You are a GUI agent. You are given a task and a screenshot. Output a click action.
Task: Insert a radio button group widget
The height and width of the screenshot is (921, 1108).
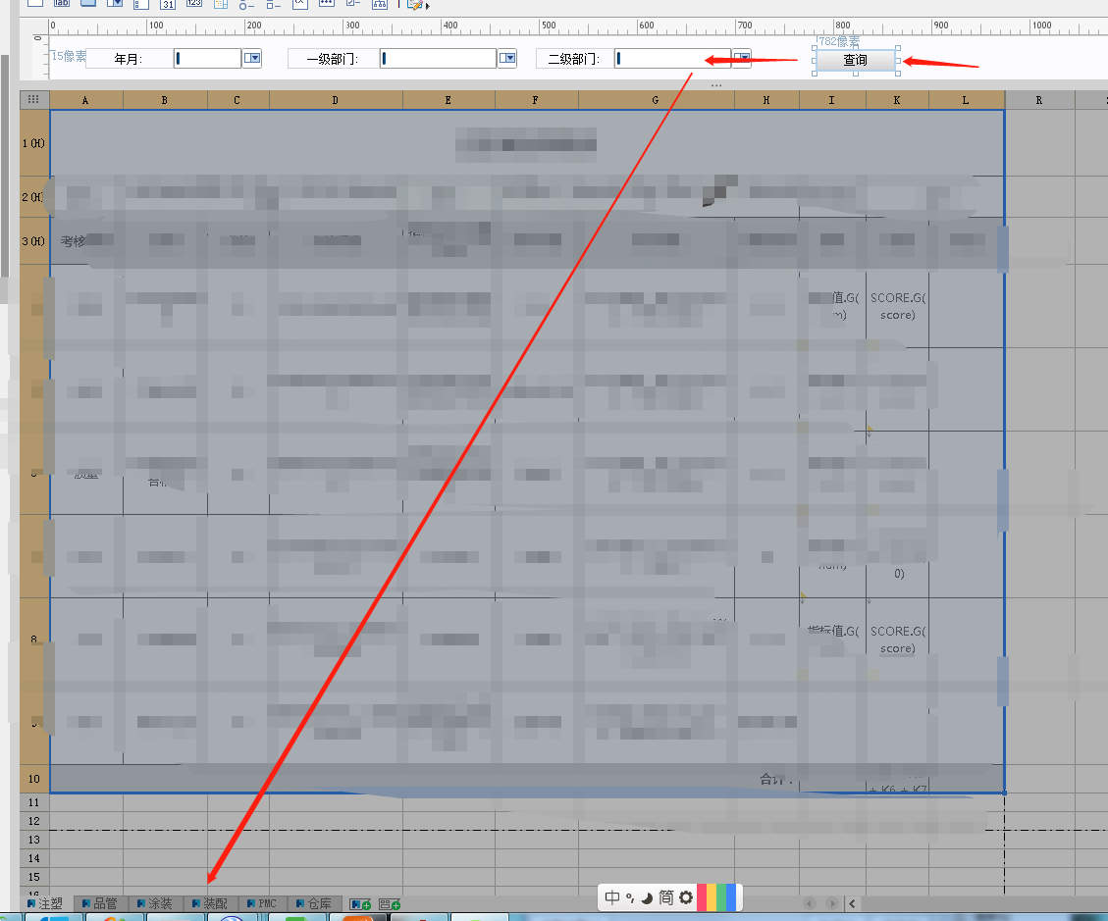click(x=246, y=4)
